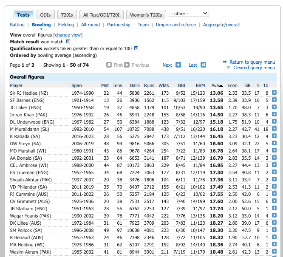Screen dimensions: 283x257
Task: Click the Last page icon
Action: pyautogui.click(x=203, y=65)
